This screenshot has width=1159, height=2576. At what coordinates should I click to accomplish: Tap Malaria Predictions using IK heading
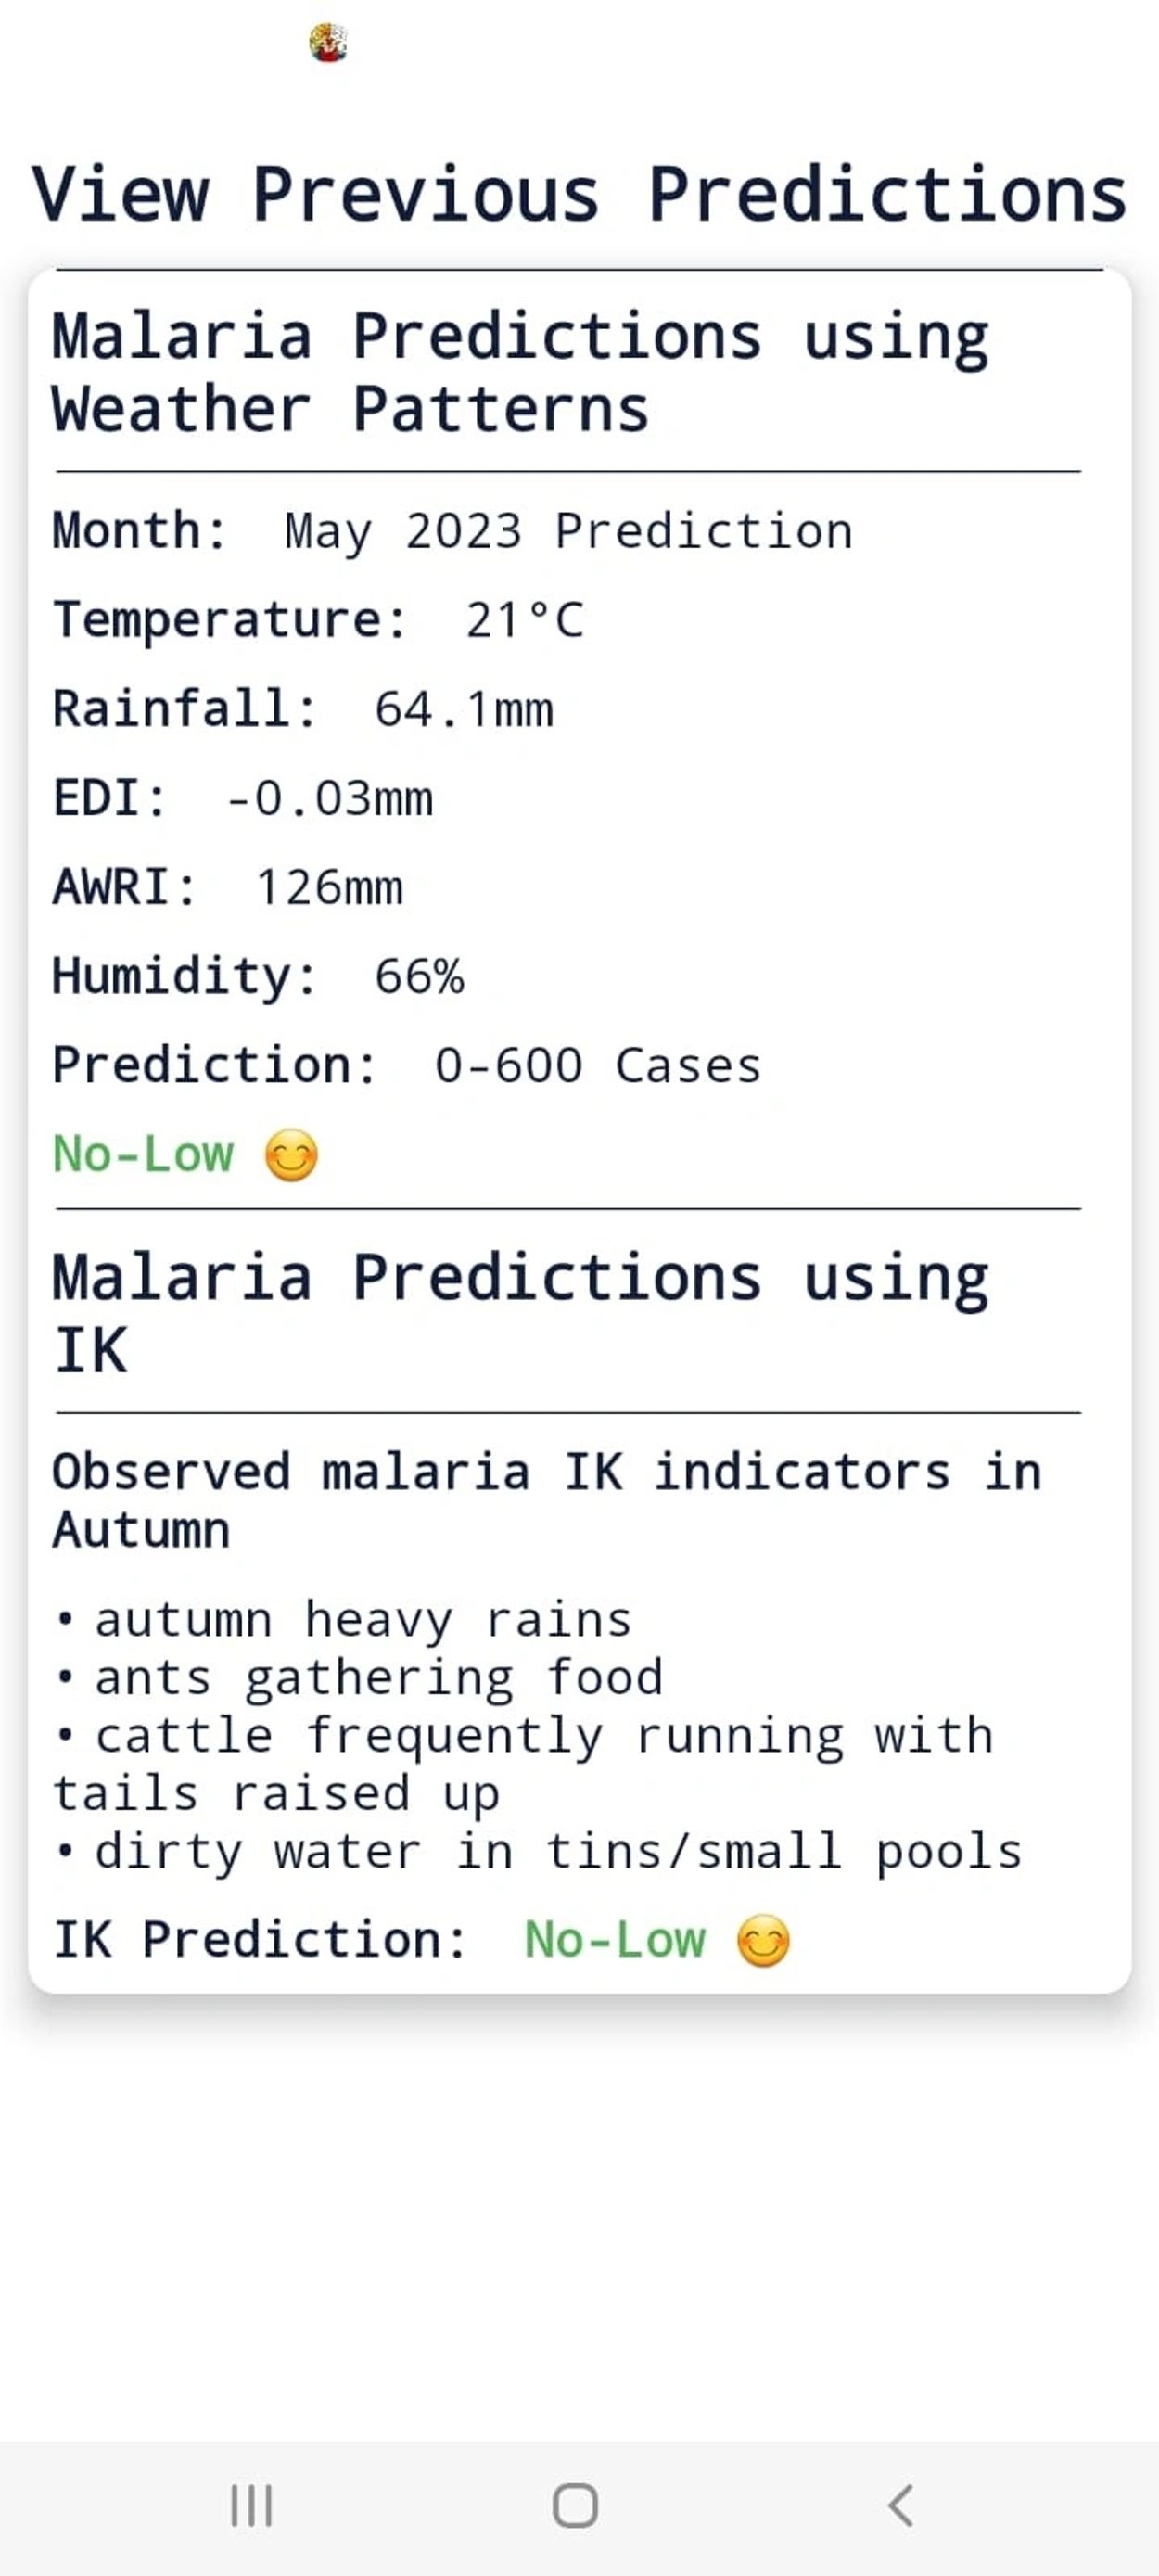pyautogui.click(x=520, y=1313)
